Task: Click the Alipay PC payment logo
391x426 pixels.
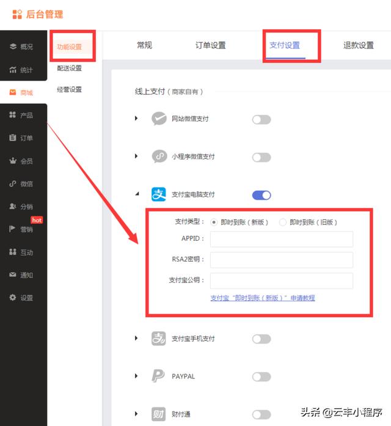Action: click(x=159, y=195)
